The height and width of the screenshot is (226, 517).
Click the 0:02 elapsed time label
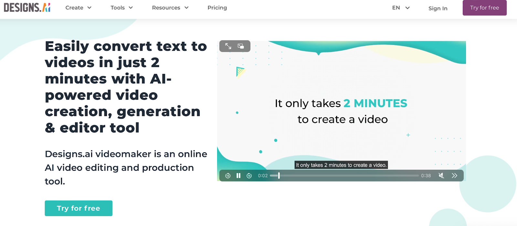(x=263, y=176)
